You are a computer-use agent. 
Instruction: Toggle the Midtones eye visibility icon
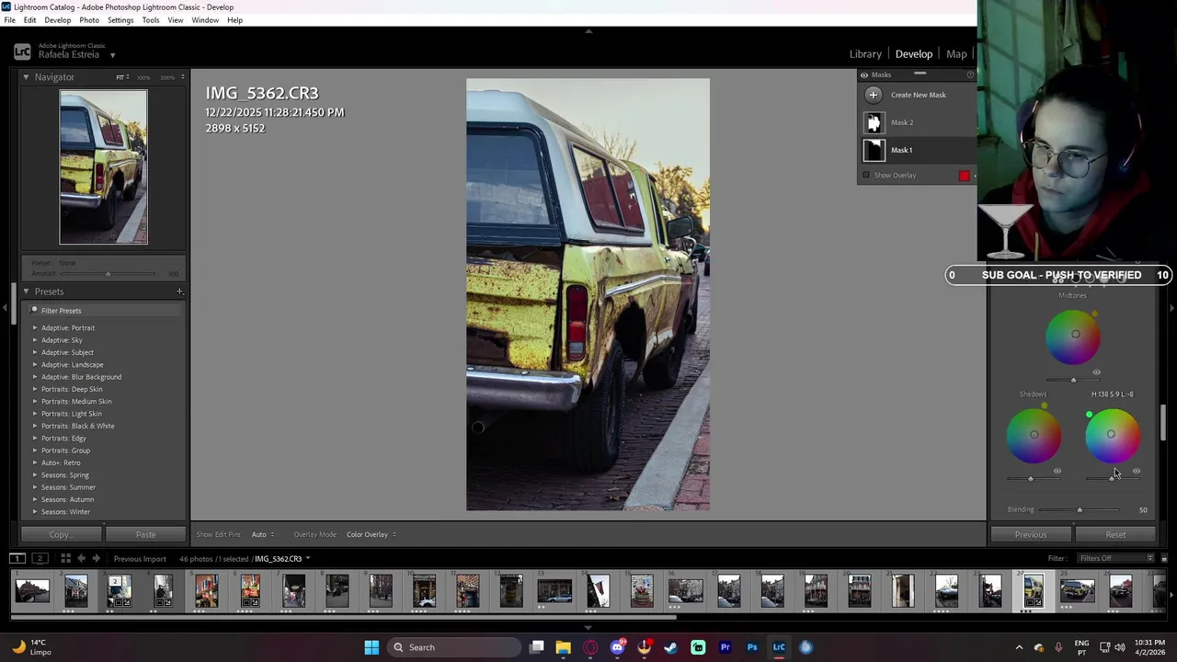pyautogui.click(x=1096, y=372)
